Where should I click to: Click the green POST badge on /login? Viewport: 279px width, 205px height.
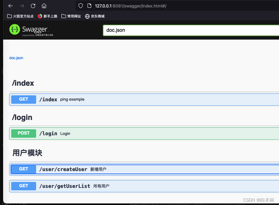coord(23,133)
